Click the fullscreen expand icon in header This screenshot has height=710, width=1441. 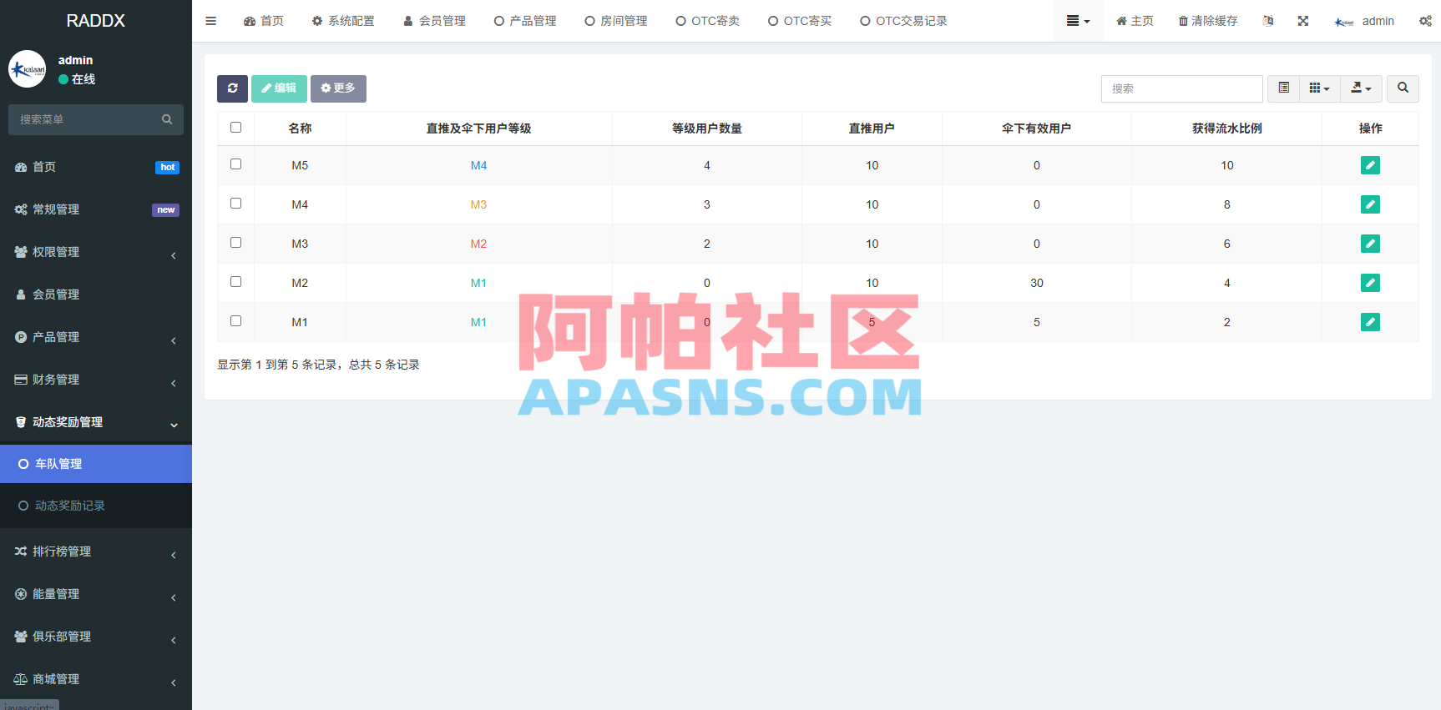pos(1302,21)
